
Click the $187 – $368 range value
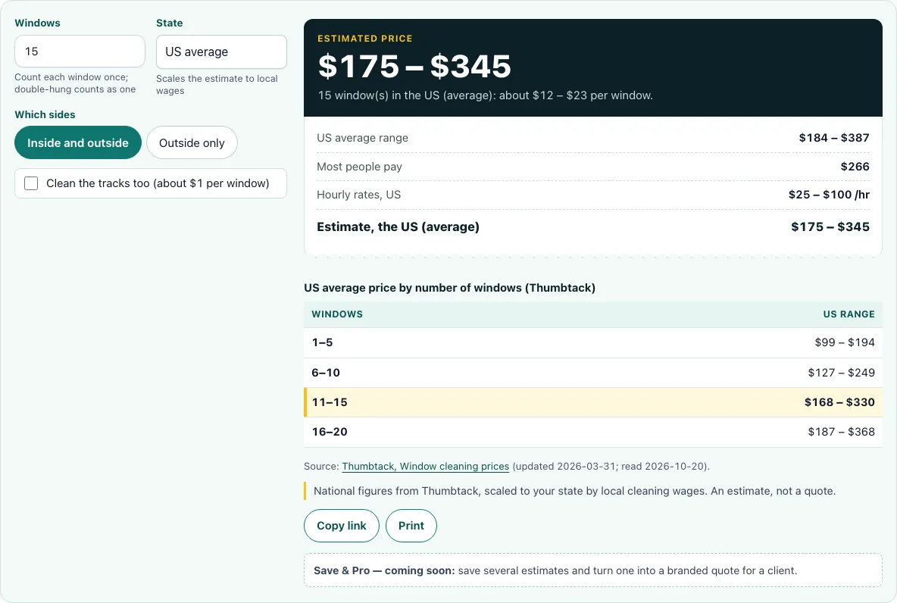[x=841, y=432]
